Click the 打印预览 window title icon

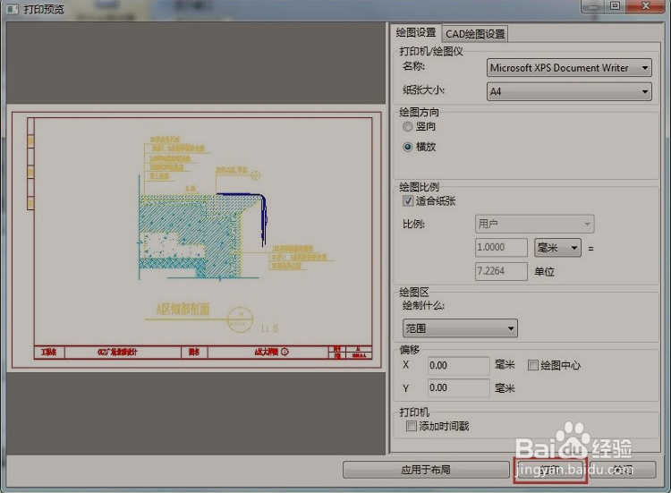pyautogui.click(x=12, y=9)
